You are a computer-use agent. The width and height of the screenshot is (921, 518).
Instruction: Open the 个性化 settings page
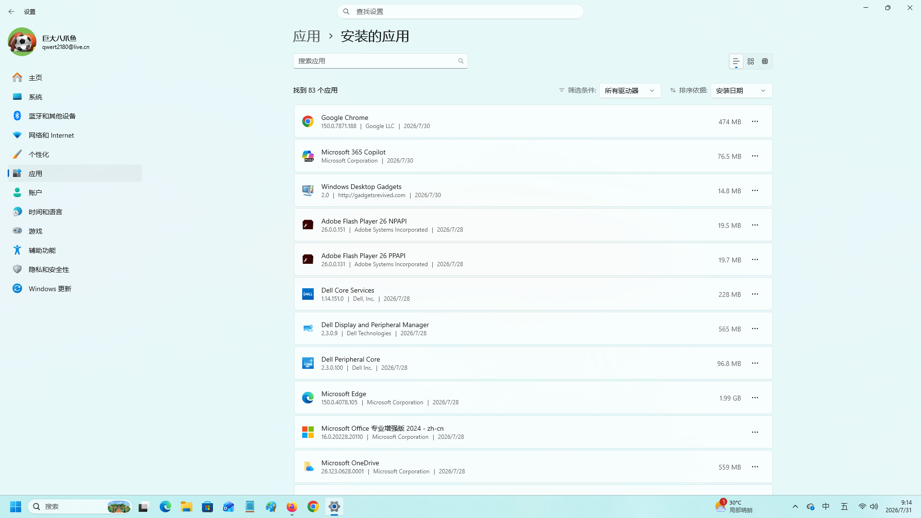[75, 154]
